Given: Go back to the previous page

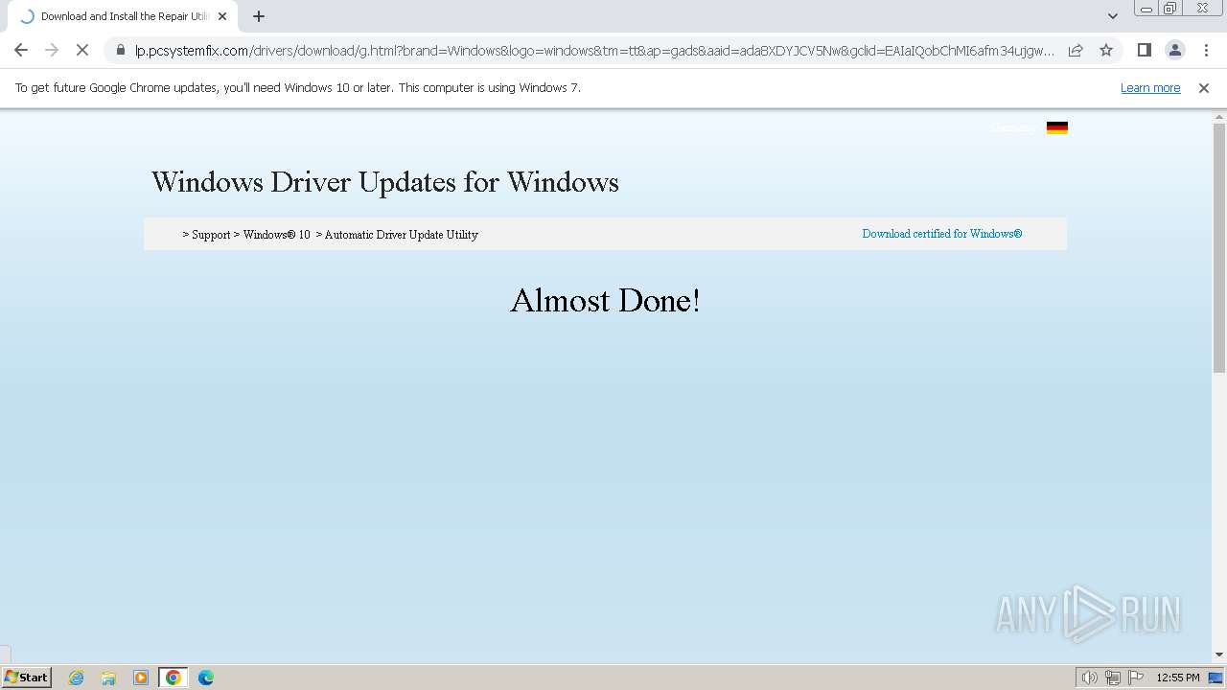Looking at the screenshot, I should 21,50.
